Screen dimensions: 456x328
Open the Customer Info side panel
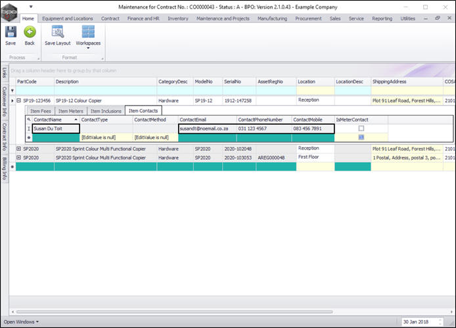coord(4,100)
